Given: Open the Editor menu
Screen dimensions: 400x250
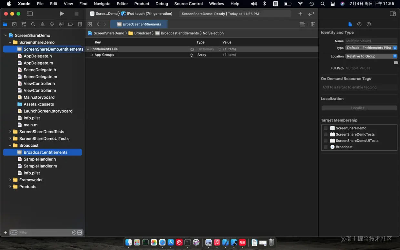Looking at the screenshot, I should (x=122, y=4).
